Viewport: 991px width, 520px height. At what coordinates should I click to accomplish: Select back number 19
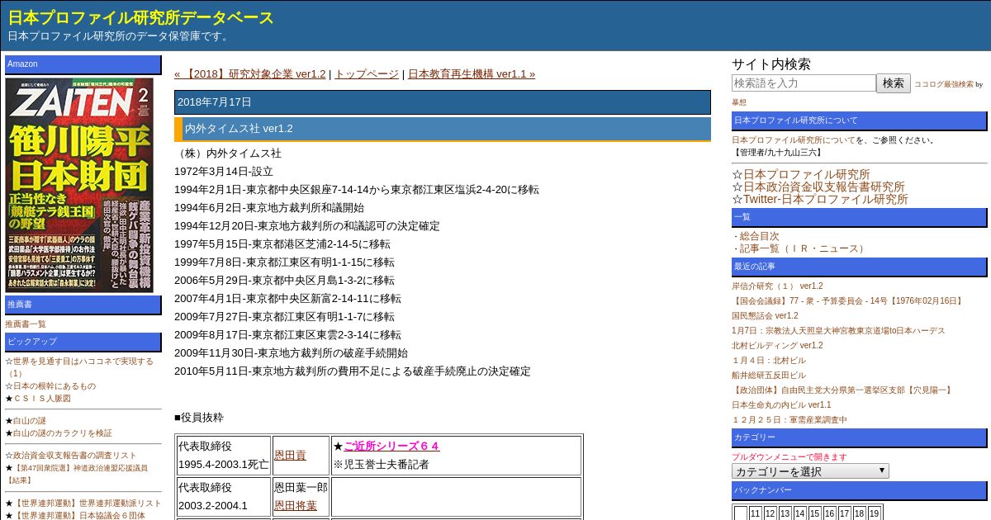pos(875,513)
